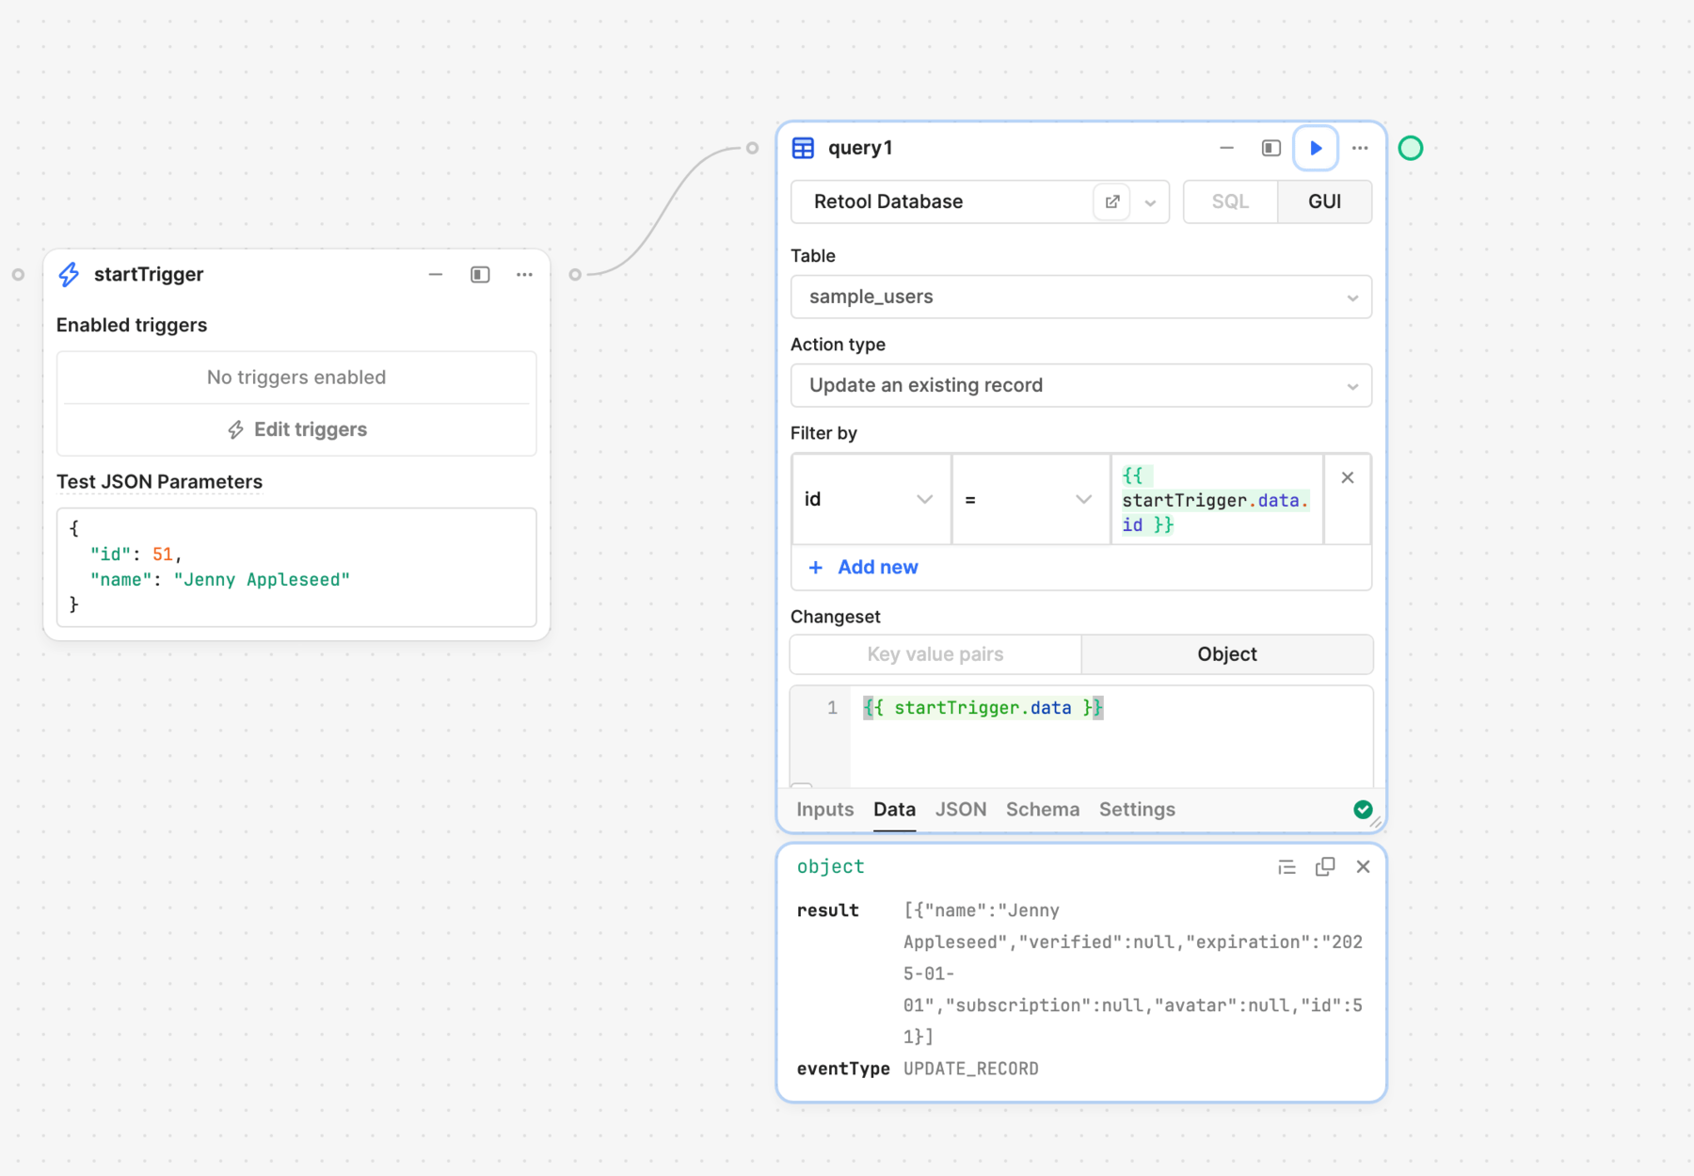
Task: Open the Inputs tab
Action: [x=824, y=810]
